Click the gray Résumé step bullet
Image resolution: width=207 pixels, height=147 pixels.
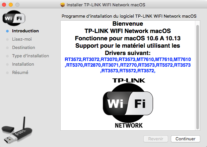pyautogui.click(x=7, y=73)
